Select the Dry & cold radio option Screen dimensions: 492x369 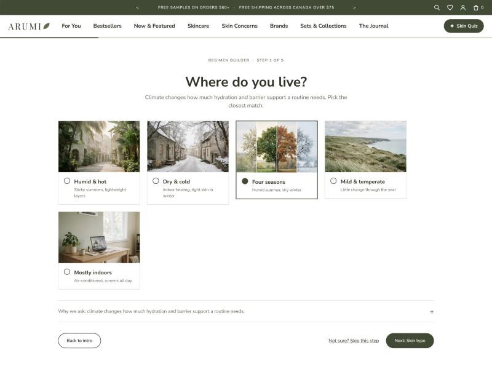(x=156, y=181)
